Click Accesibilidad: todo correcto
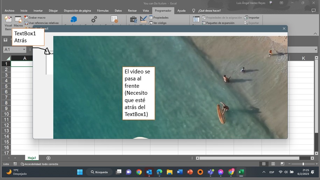This screenshot has width=320, height=180. coord(40,164)
